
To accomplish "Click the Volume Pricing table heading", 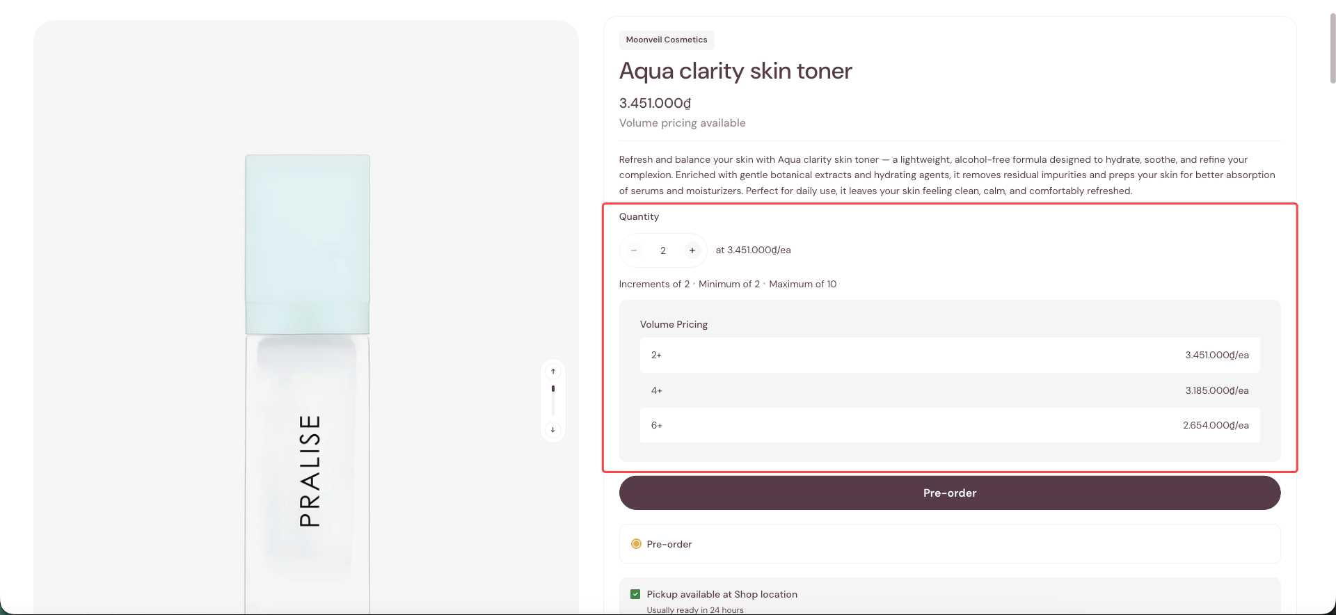I will 674,324.
